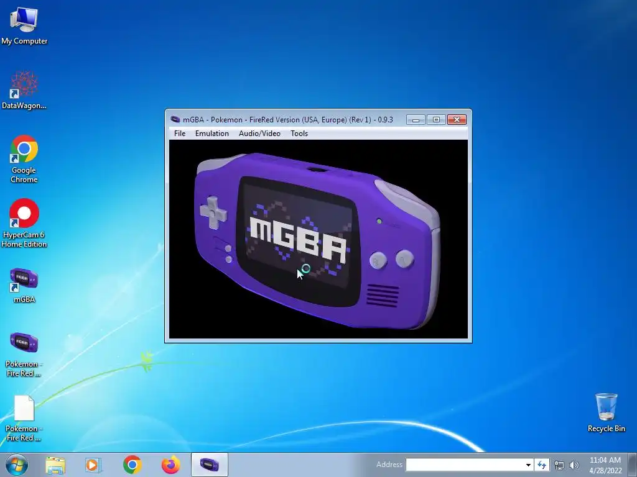637x477 pixels.
Task: Open Windows Explorer from the taskbar
Action: pos(55,465)
